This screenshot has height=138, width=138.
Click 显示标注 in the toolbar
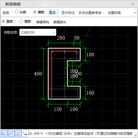[68, 13]
